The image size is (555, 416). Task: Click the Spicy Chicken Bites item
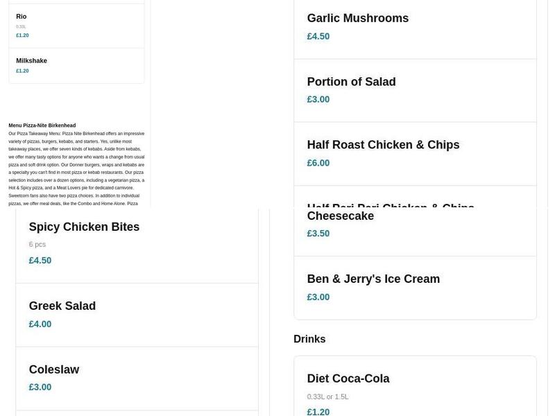pos(83,226)
